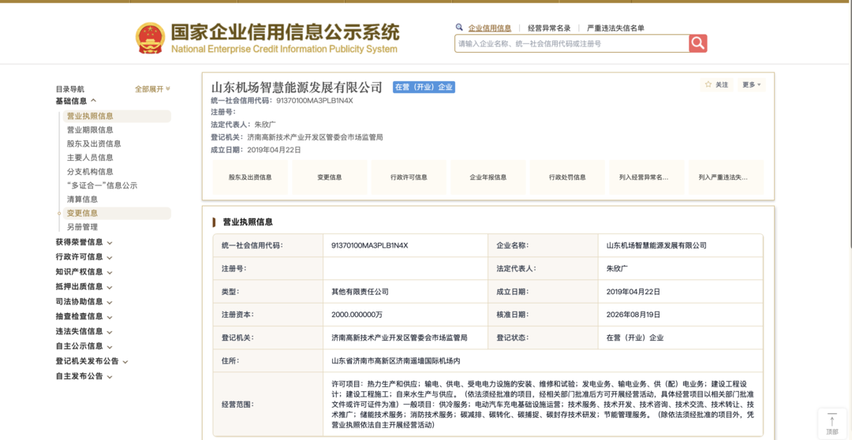Click the 2026年08月19日 approval date
The image size is (852, 440).
coord(633,315)
